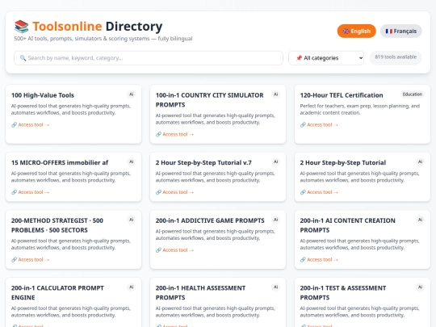Select the 100 High-Value Tools title
Image resolution: width=436 pixels, height=327 pixels.
(x=43, y=95)
